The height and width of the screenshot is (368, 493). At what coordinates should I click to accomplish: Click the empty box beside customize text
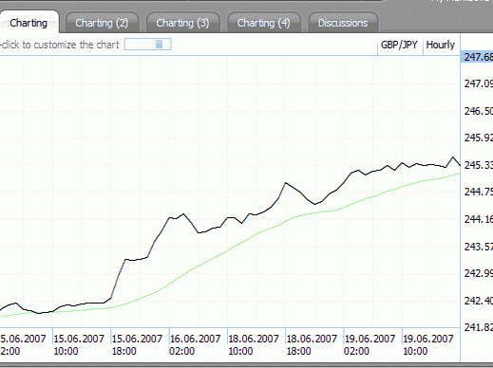pyautogui.click(x=148, y=45)
